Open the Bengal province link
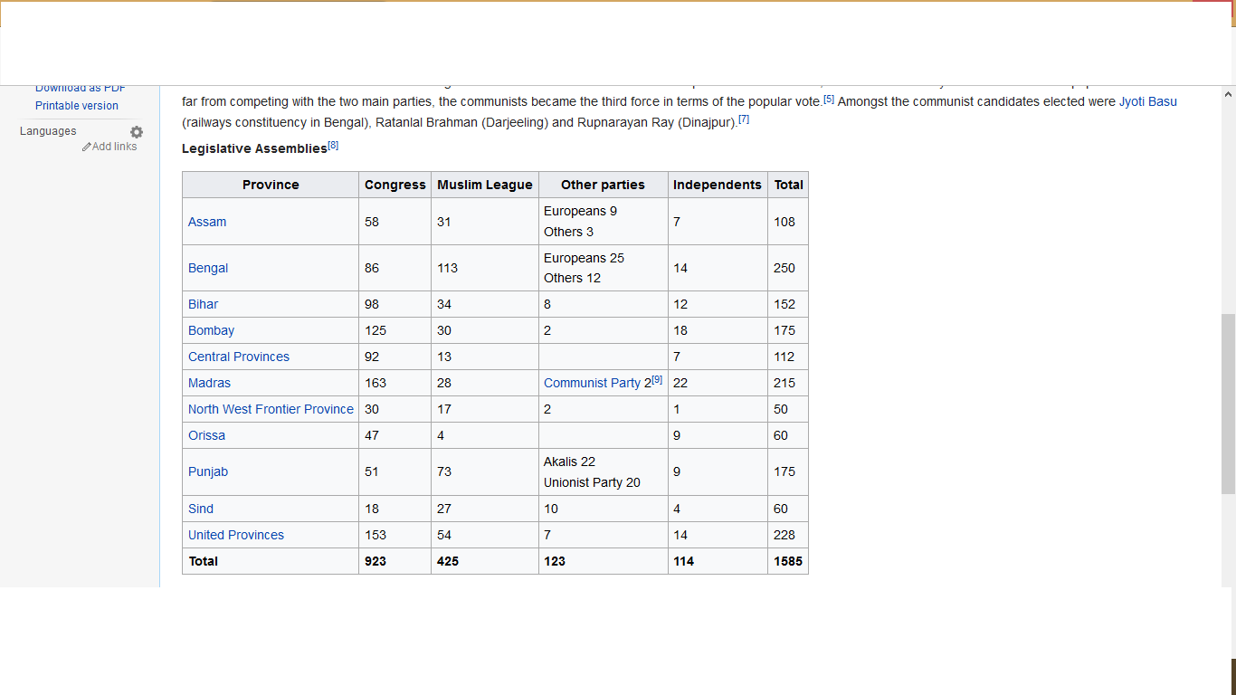1236x695 pixels. pyautogui.click(x=208, y=268)
